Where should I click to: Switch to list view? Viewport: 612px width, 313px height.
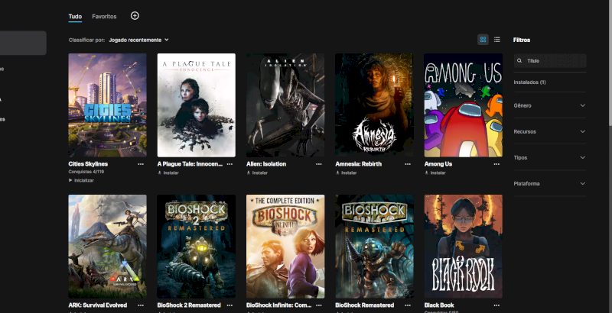pos(496,40)
